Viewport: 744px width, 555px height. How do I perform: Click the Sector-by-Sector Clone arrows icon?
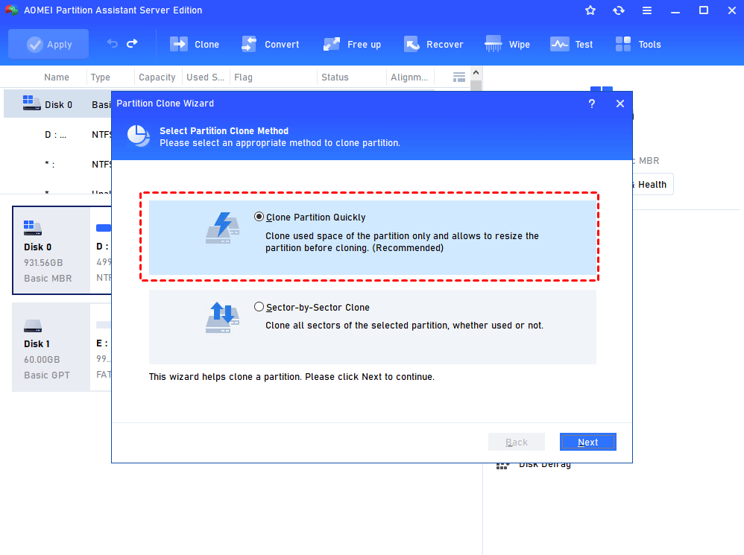(222, 317)
